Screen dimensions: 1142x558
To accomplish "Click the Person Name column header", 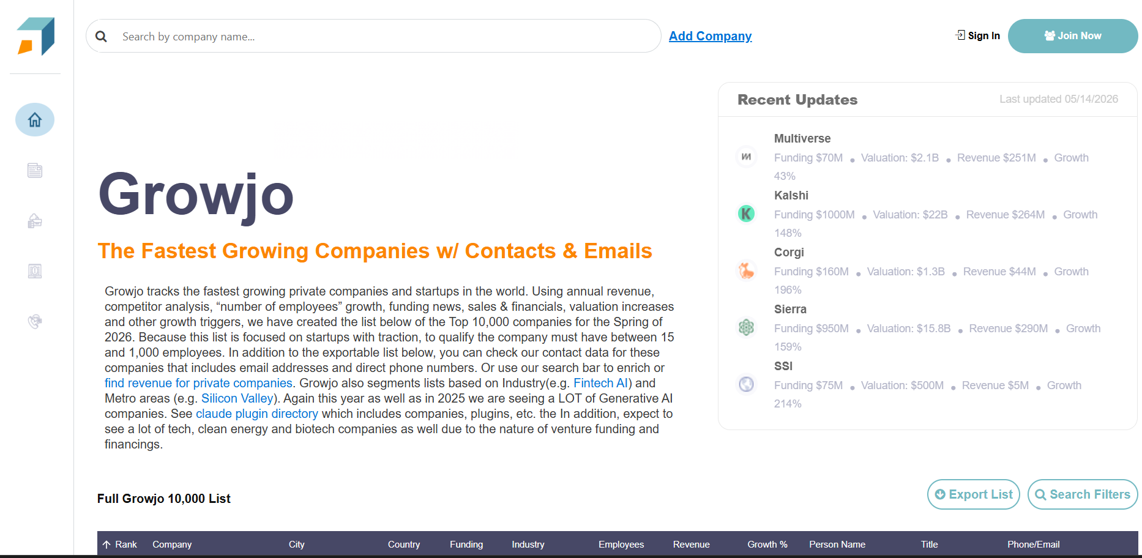I will coord(837,545).
